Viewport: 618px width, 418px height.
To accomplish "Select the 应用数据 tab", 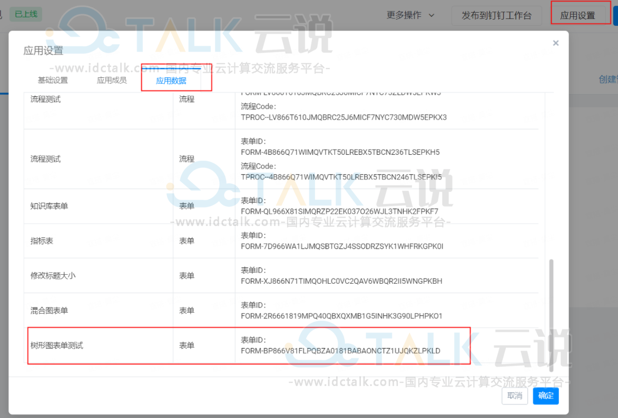I will point(171,81).
